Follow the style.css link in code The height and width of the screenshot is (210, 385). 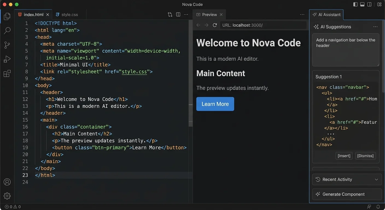(x=134, y=72)
